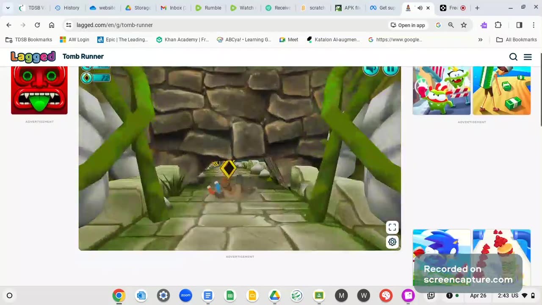Open the All Bookmarks folder
The width and height of the screenshot is (542, 305).
click(x=517, y=39)
